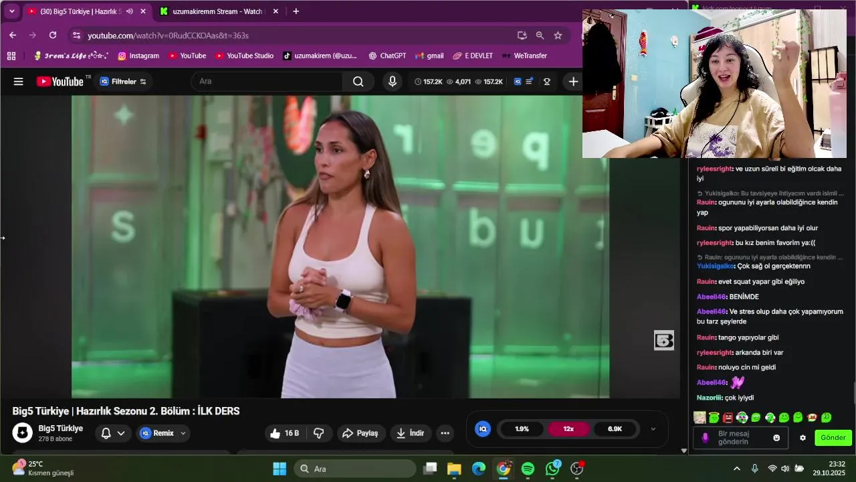Open the YouTube Studio bookmark
Image resolution: width=856 pixels, height=482 pixels.
[x=244, y=56]
